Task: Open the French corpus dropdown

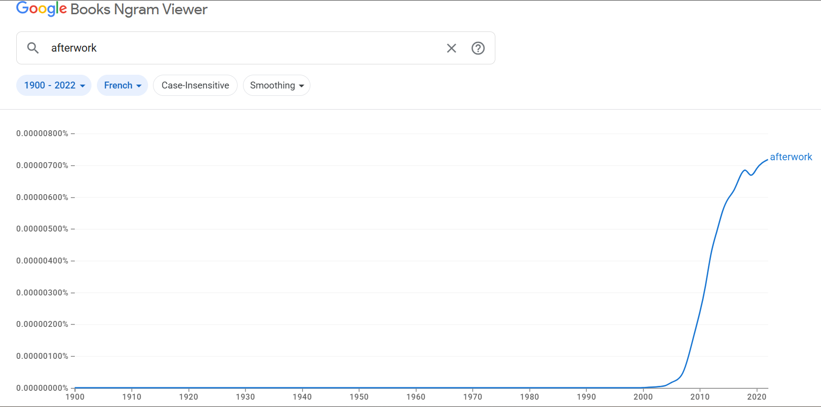Action: pos(122,86)
